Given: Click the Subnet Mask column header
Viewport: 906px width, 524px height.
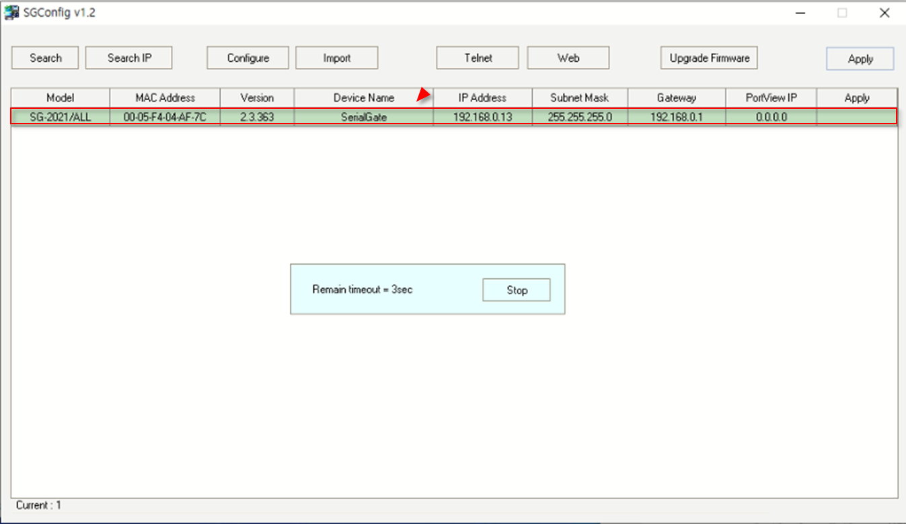Looking at the screenshot, I should click(580, 97).
